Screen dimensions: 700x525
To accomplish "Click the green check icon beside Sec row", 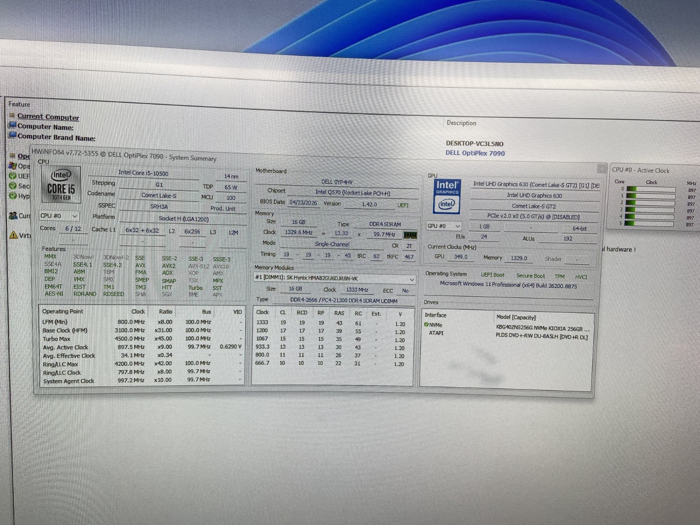I will (13, 185).
